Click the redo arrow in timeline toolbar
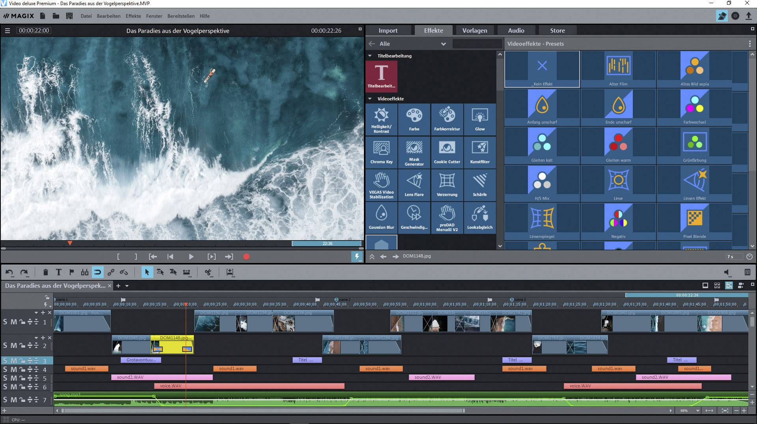 point(24,272)
